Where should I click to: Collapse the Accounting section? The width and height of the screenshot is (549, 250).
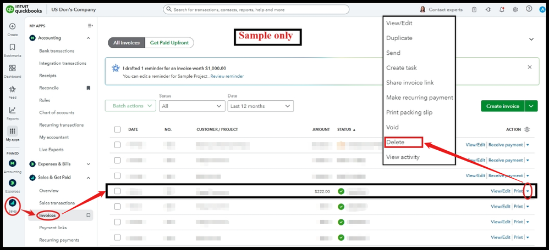pyautogui.click(x=88, y=38)
